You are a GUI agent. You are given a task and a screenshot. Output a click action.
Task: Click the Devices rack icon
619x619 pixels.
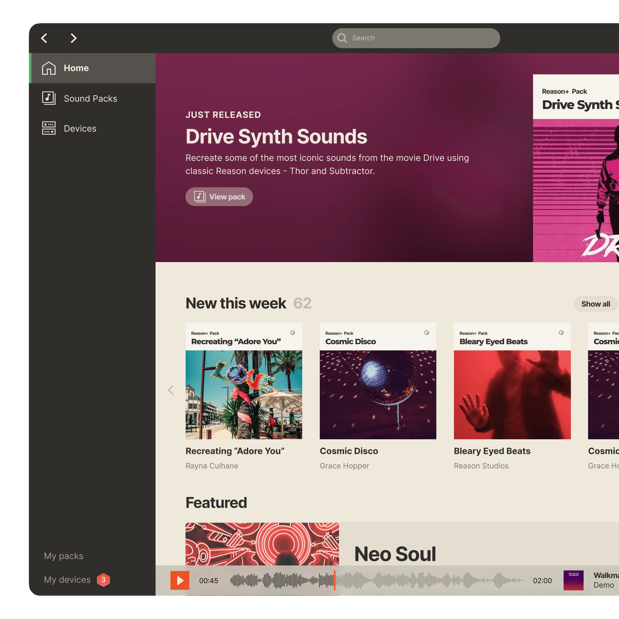(49, 128)
